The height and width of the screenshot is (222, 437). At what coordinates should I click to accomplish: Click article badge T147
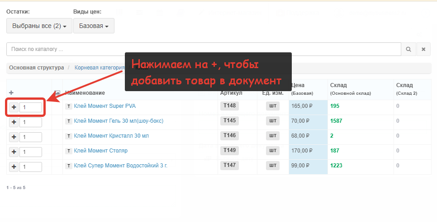pos(230,165)
